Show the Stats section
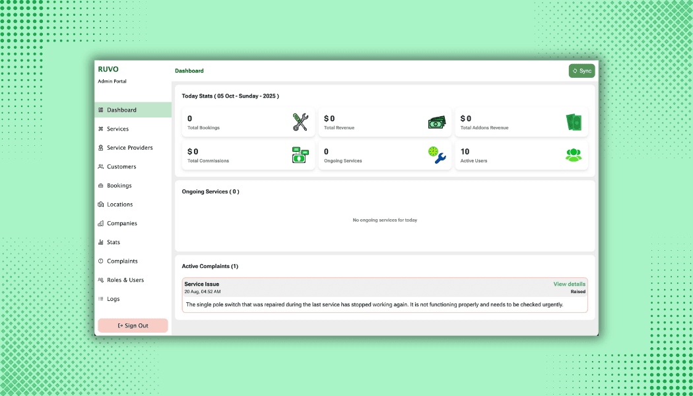 pyautogui.click(x=114, y=243)
